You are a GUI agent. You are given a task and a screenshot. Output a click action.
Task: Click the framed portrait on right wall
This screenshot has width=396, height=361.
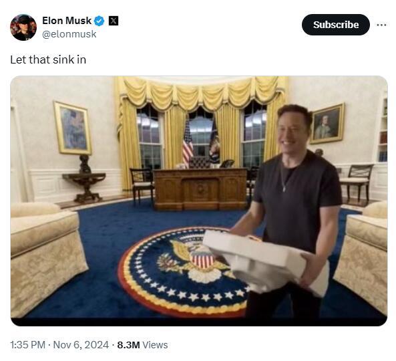click(x=327, y=124)
